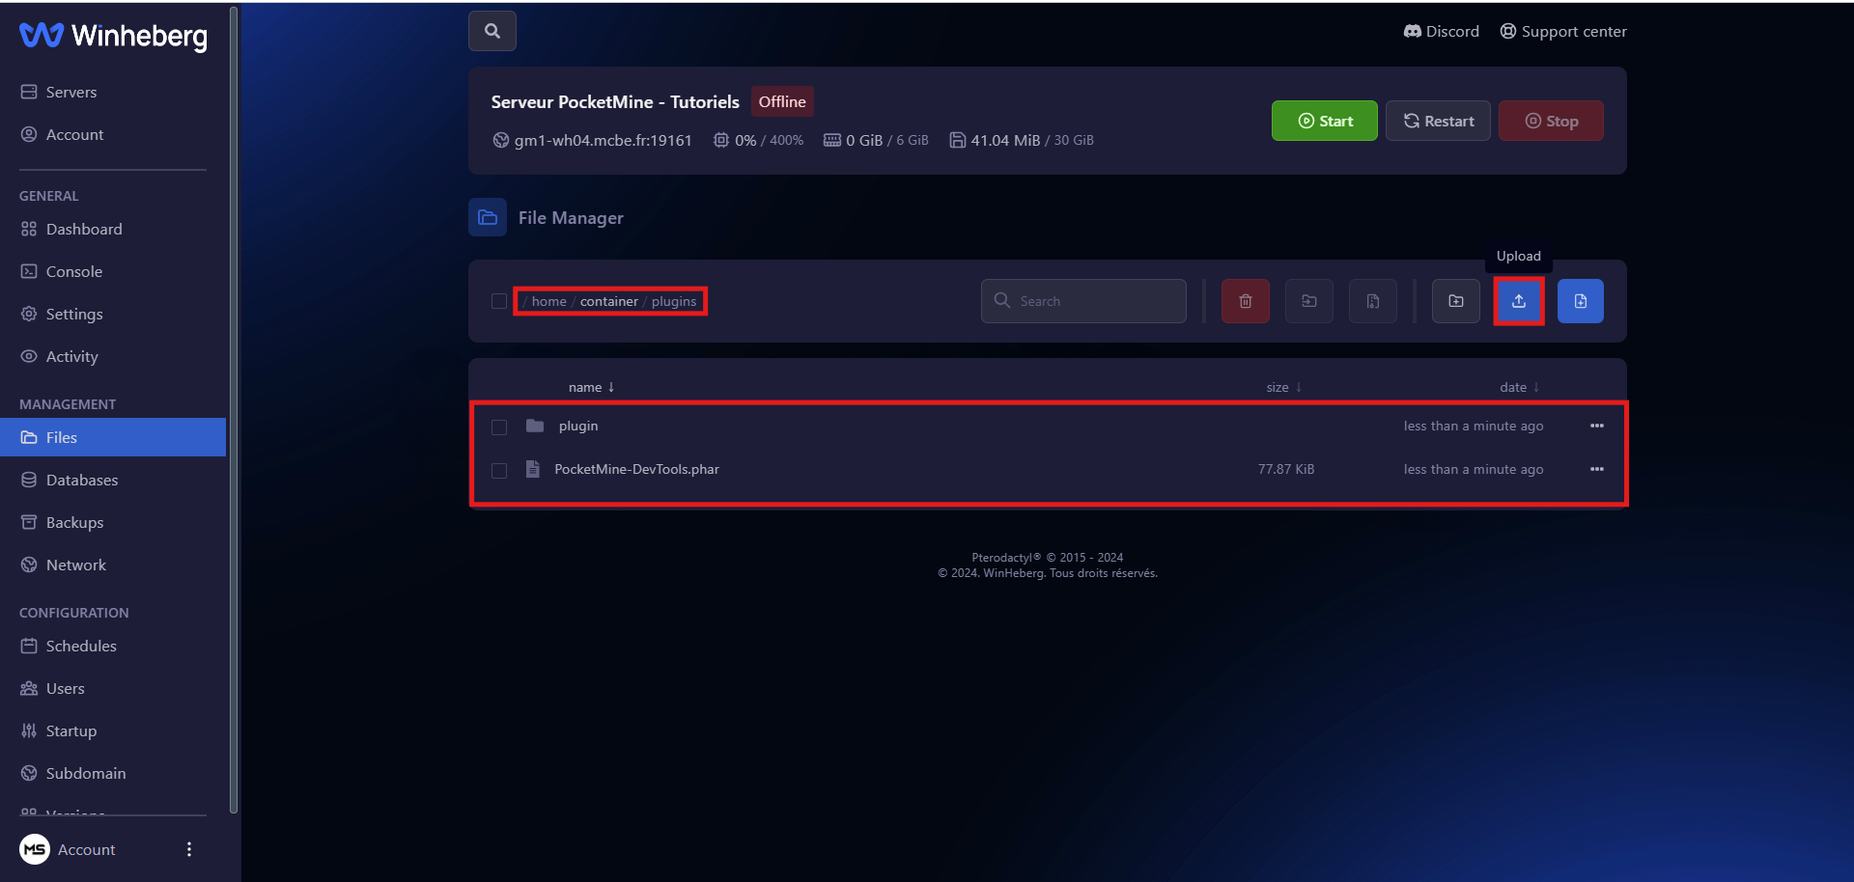Open the account three-dot menu
Image resolution: width=1854 pixels, height=882 pixels.
point(189,849)
